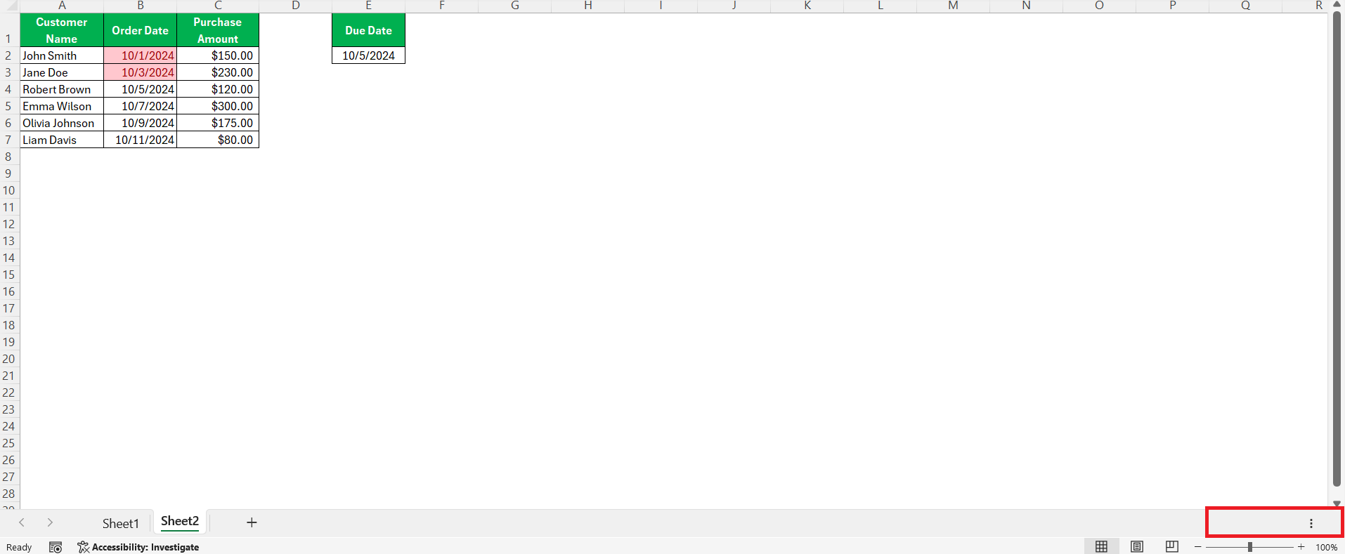
Task: Click the $230.00 amount cell
Action: pos(218,72)
